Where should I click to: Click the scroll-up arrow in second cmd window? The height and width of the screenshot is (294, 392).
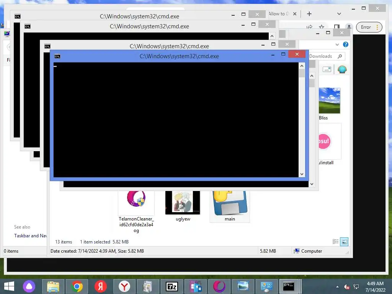point(272,36)
